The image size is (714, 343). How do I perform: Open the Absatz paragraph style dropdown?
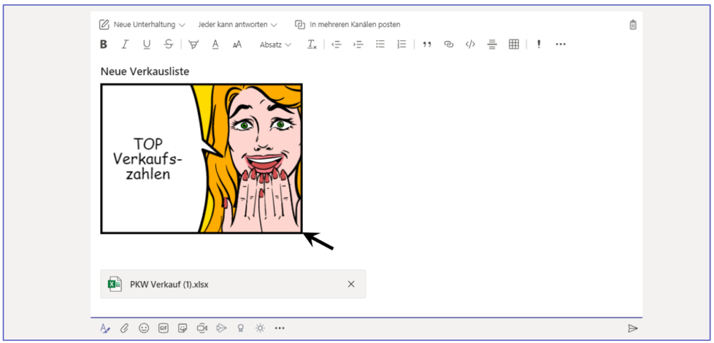pos(275,45)
